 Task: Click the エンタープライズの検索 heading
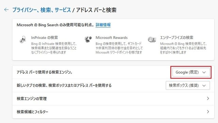[176, 38]
